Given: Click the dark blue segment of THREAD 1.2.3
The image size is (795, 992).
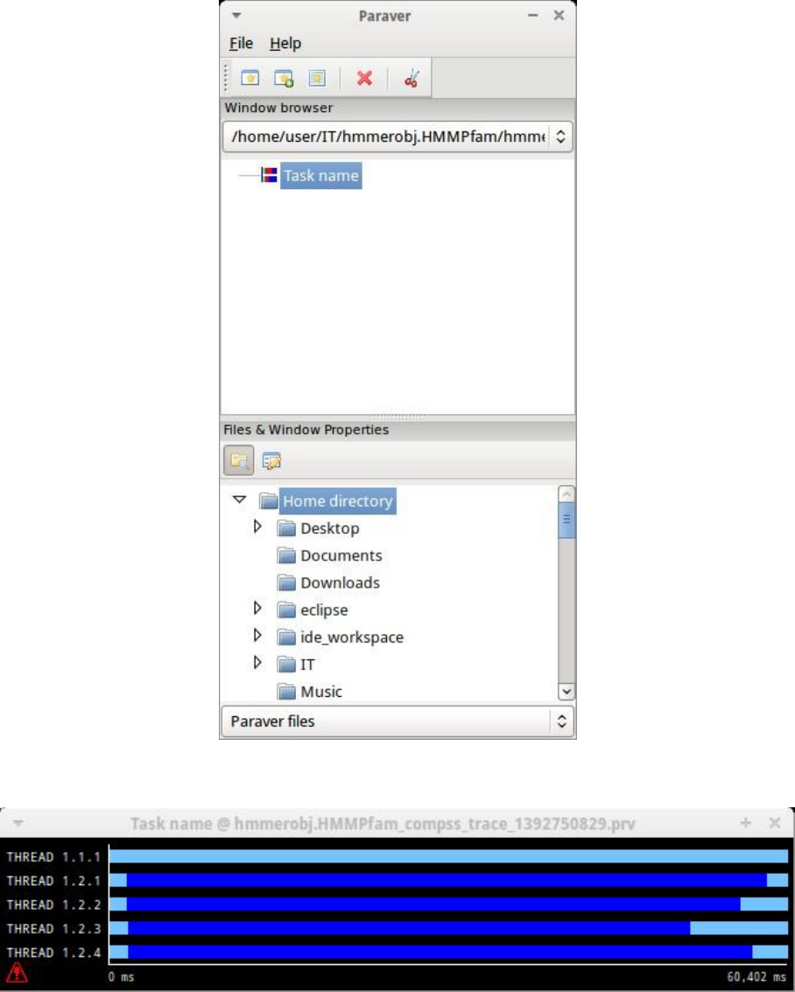Looking at the screenshot, I should [x=409, y=928].
